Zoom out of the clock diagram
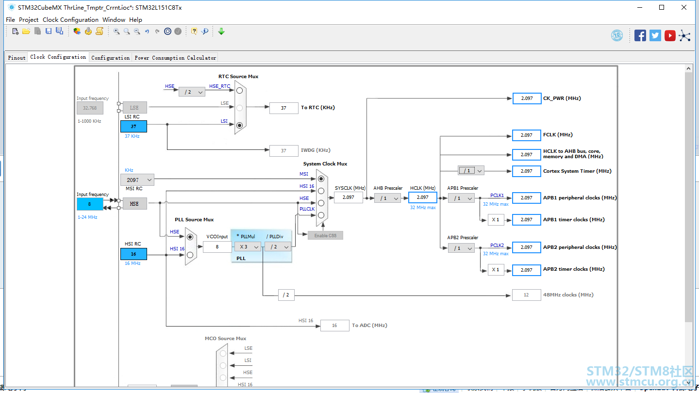This screenshot has height=393, width=699. pos(137,32)
